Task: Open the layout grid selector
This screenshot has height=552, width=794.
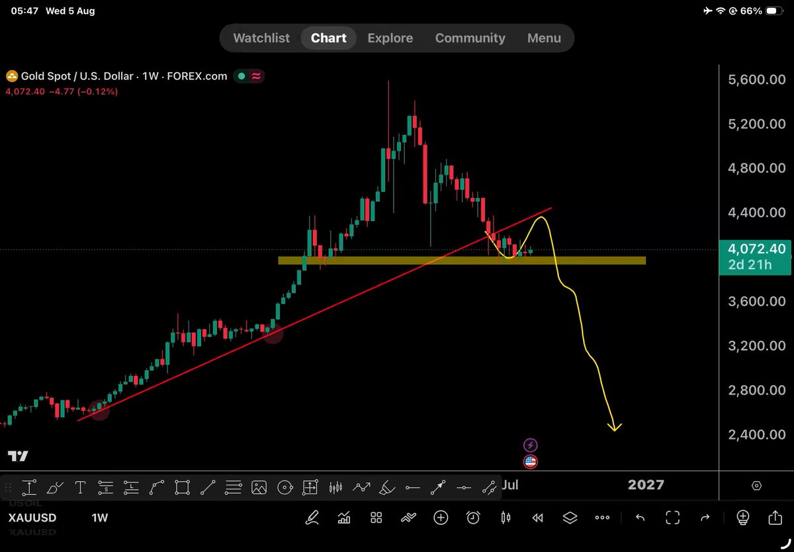Action: [x=376, y=518]
